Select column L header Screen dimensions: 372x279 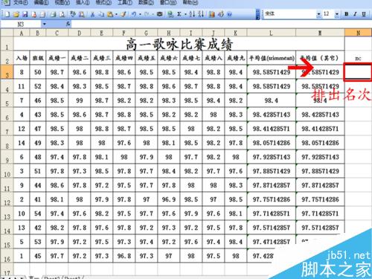271,33
